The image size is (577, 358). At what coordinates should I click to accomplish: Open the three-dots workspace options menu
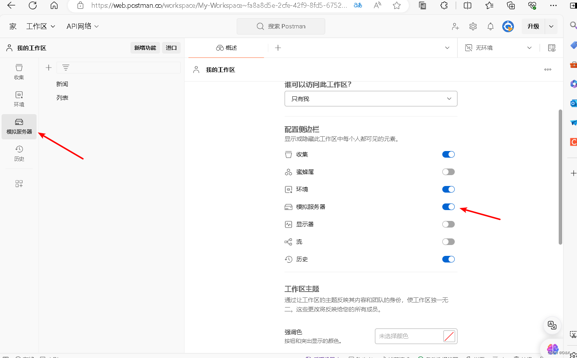pyautogui.click(x=548, y=70)
